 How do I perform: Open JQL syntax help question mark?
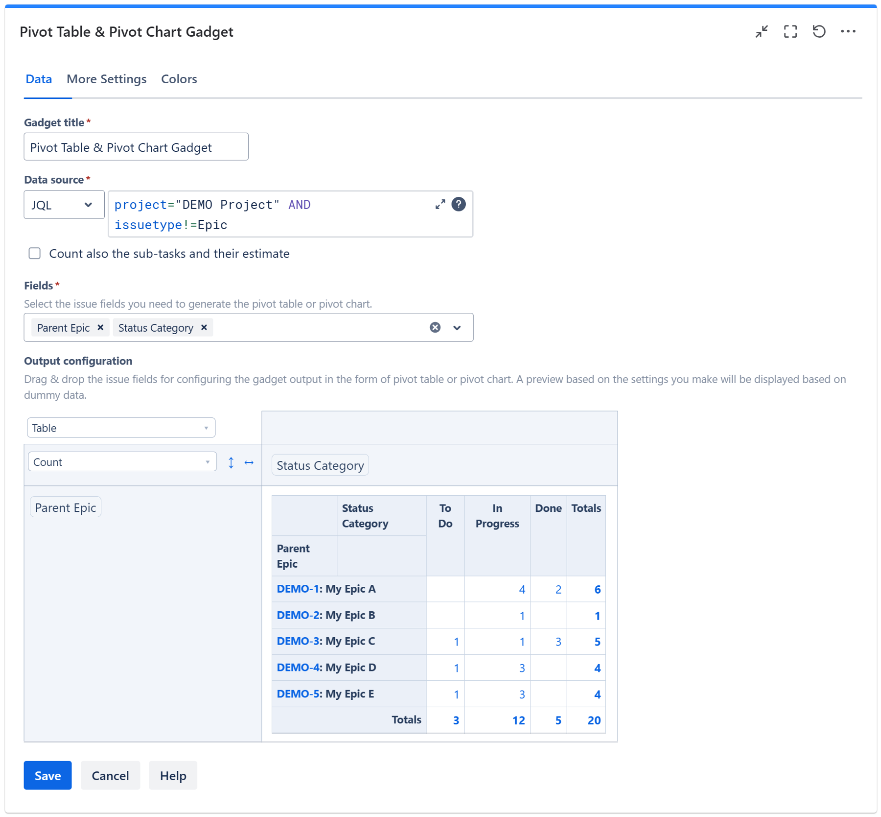click(458, 204)
